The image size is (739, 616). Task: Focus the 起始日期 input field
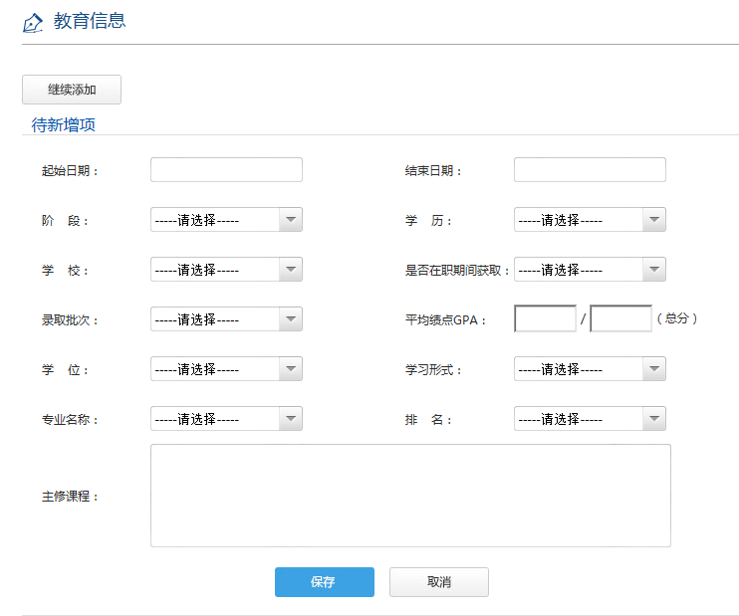pos(226,169)
